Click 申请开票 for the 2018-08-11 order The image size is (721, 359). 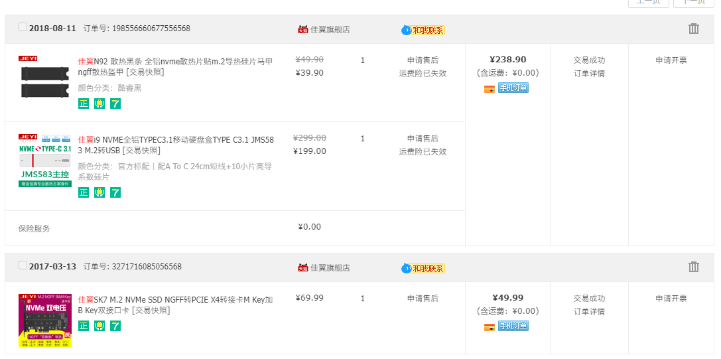pos(671,60)
